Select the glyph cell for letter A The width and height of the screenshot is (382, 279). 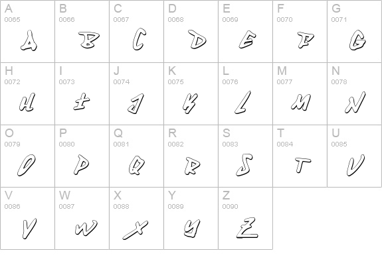[x=27, y=31]
